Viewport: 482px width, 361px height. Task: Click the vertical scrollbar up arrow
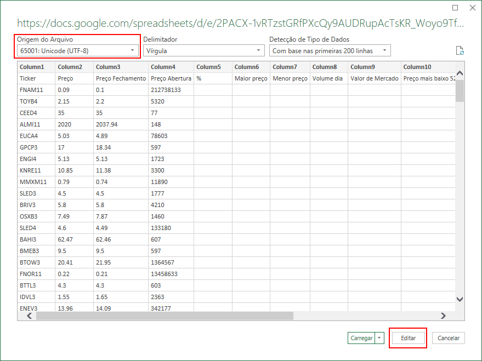460,73
